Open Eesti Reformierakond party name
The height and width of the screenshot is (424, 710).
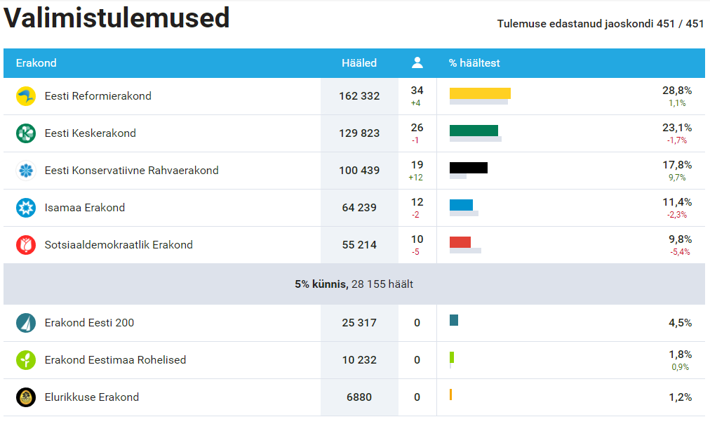point(98,96)
